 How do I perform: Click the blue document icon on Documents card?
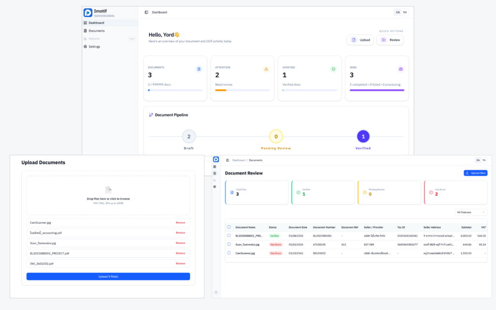pos(199,69)
